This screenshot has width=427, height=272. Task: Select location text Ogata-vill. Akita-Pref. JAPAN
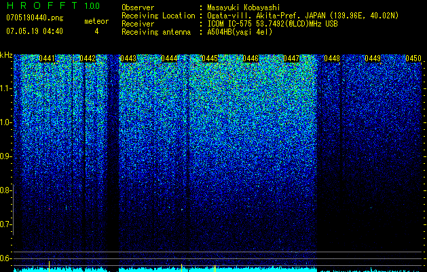tap(266, 16)
